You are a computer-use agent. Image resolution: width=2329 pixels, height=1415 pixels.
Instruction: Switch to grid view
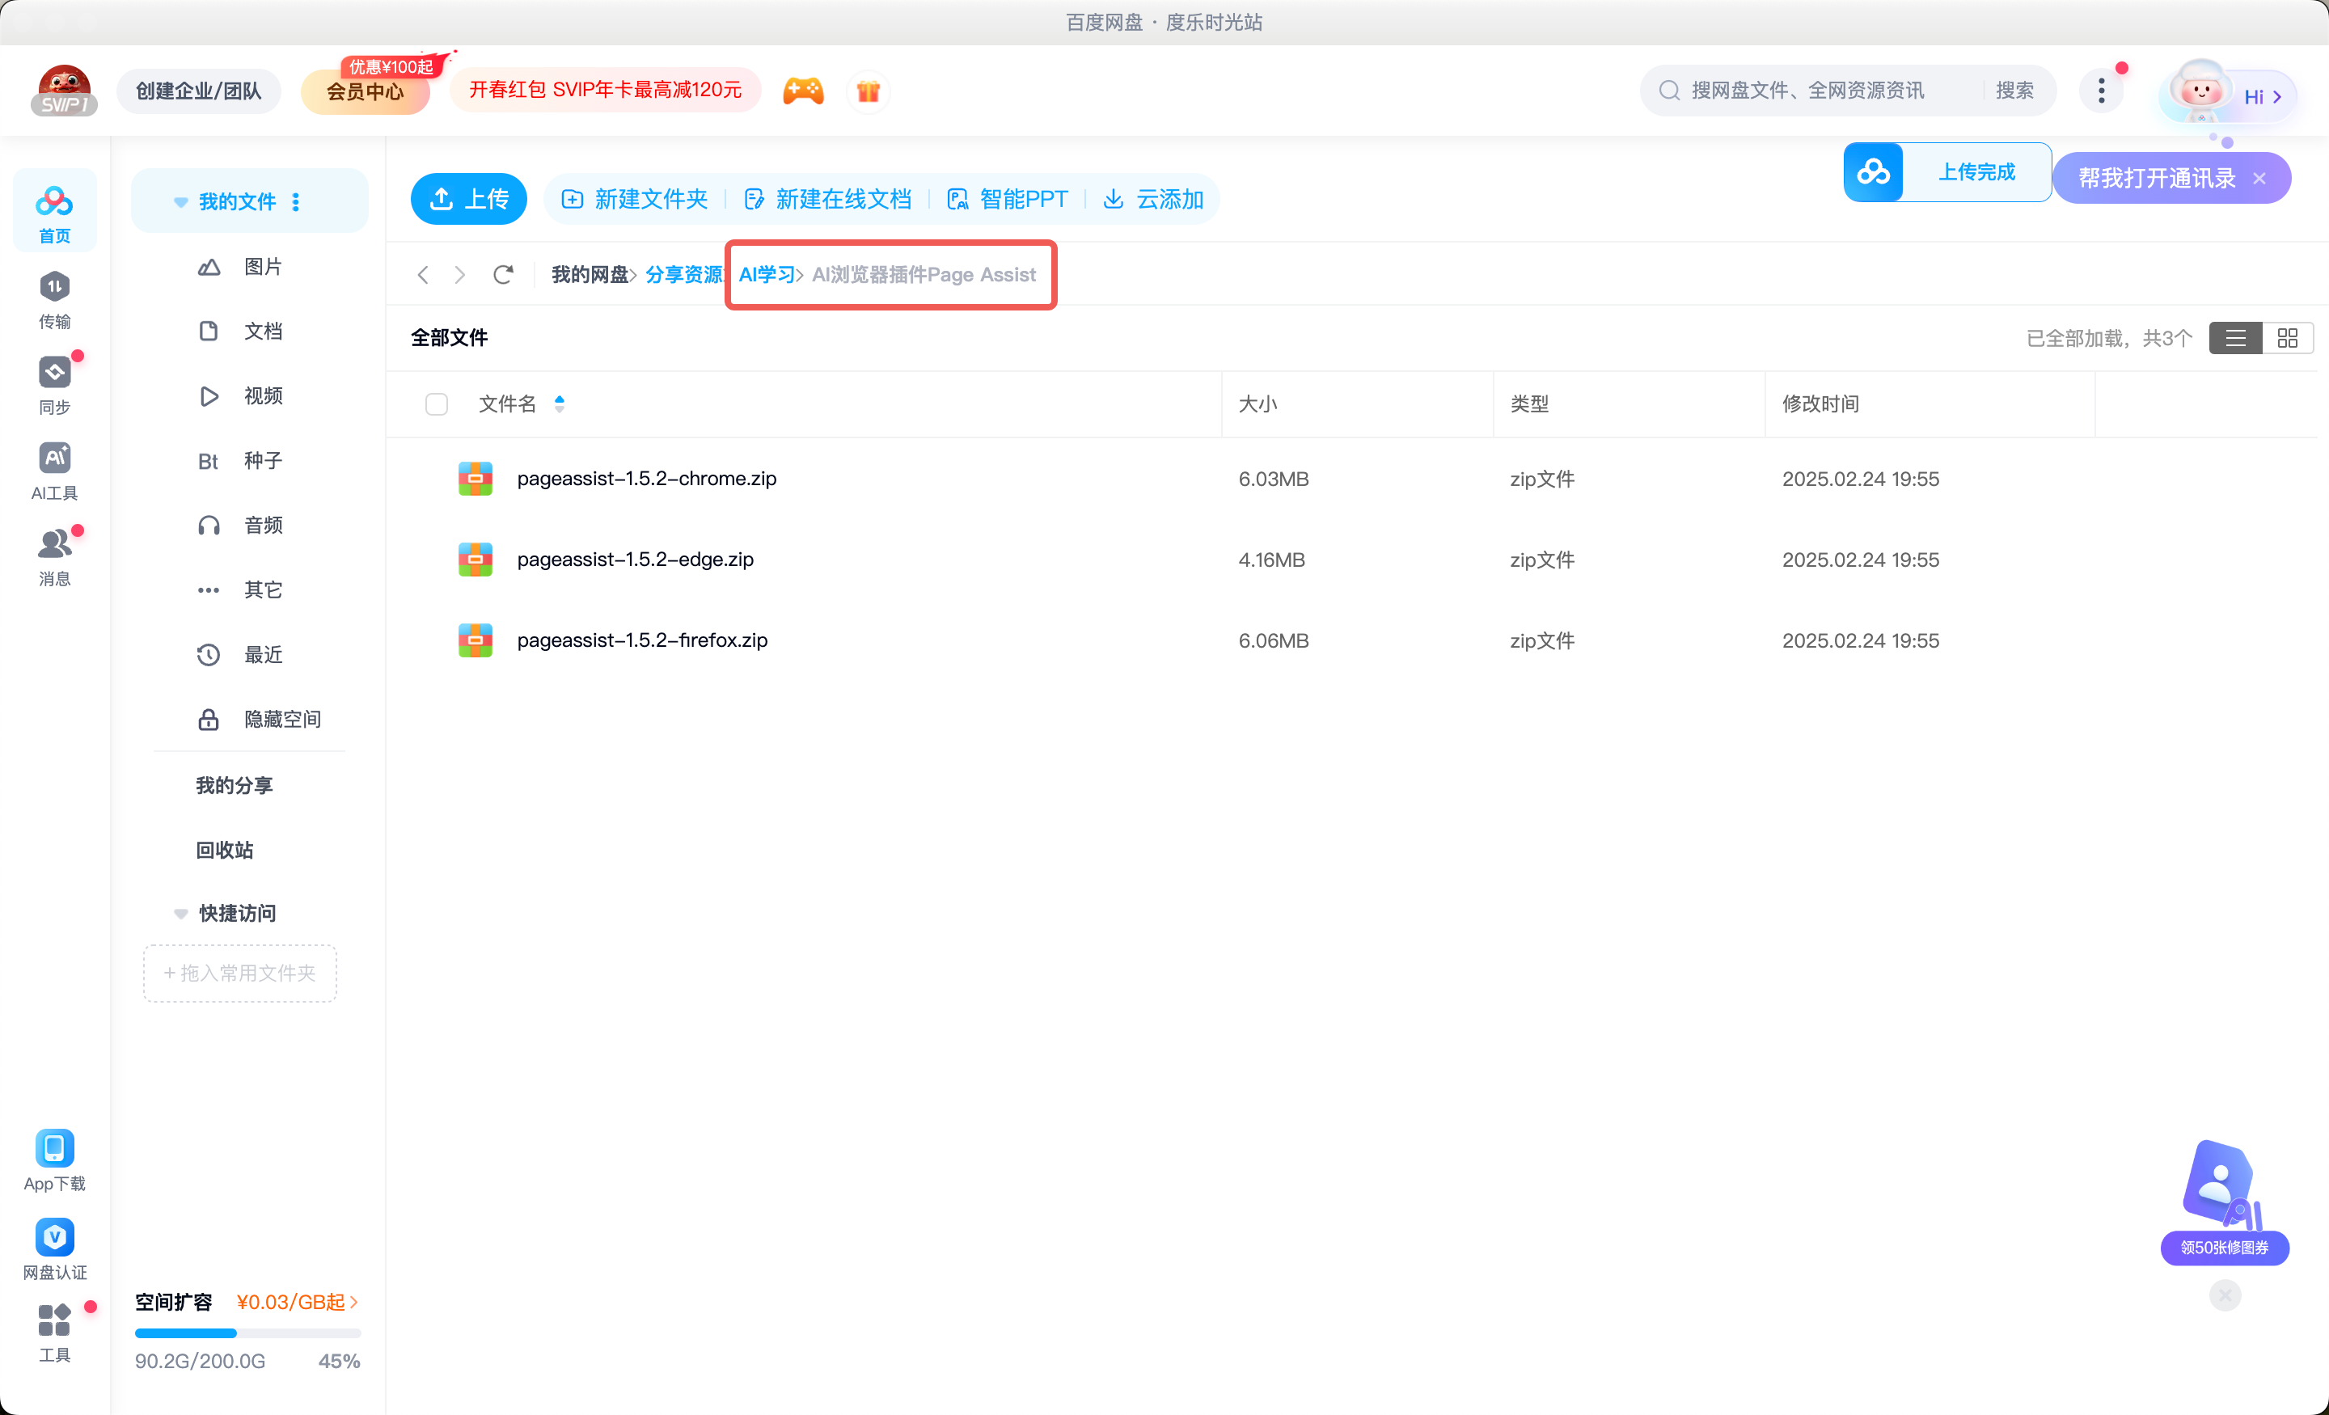coord(2288,337)
